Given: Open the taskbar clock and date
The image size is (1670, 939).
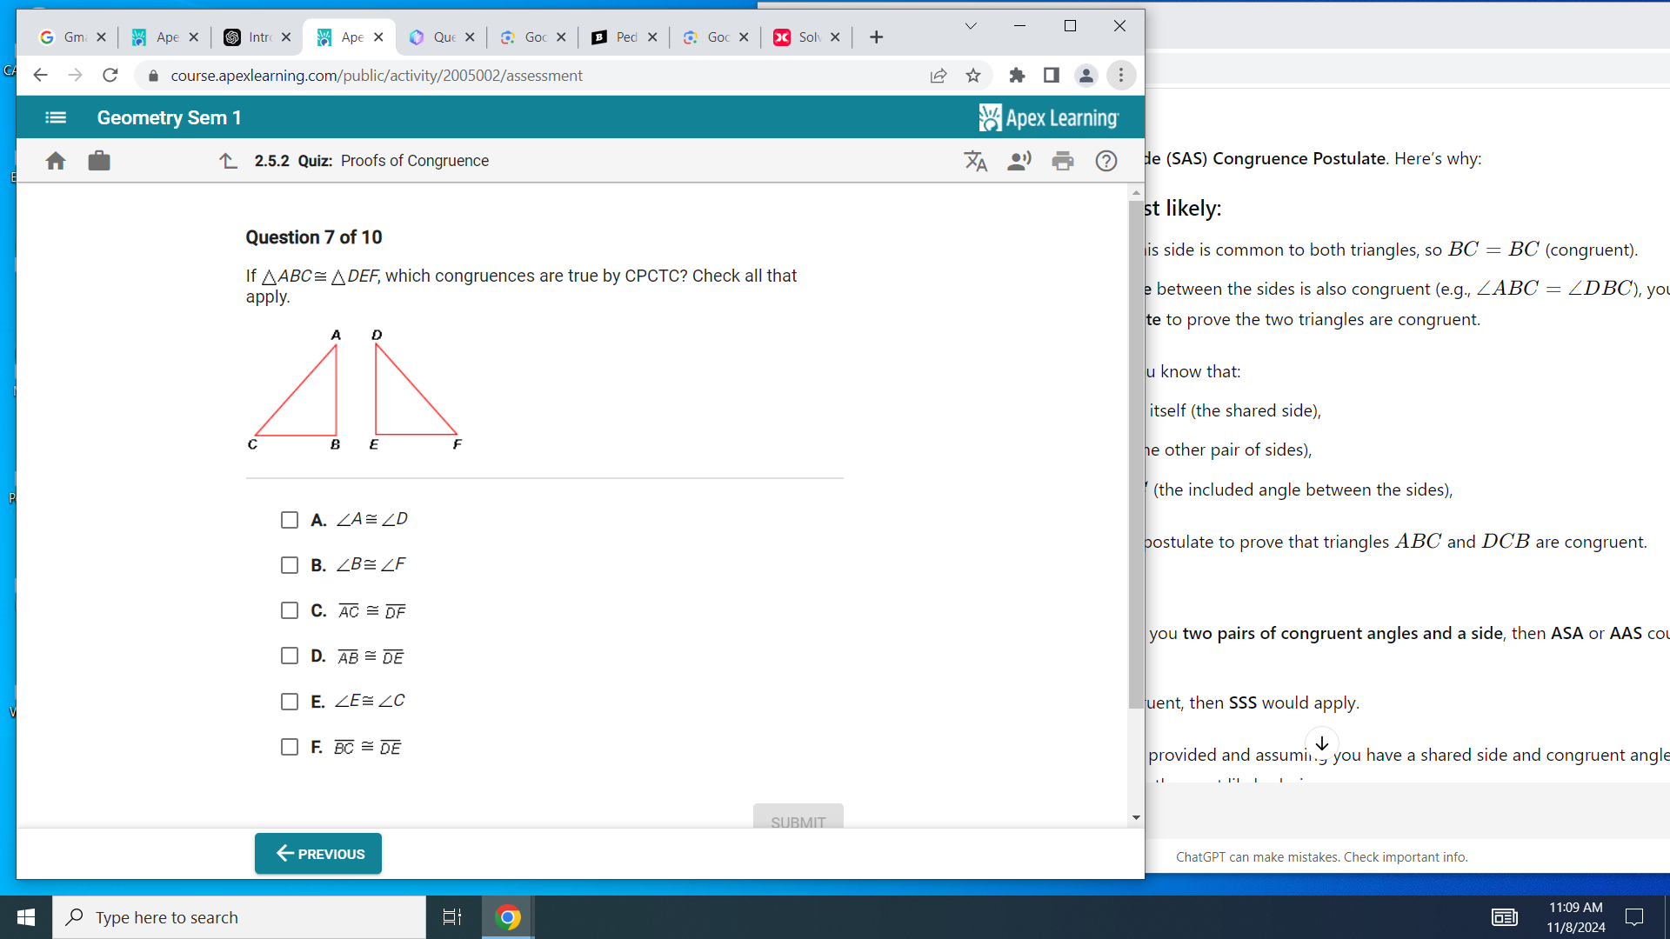Looking at the screenshot, I should click(1576, 917).
